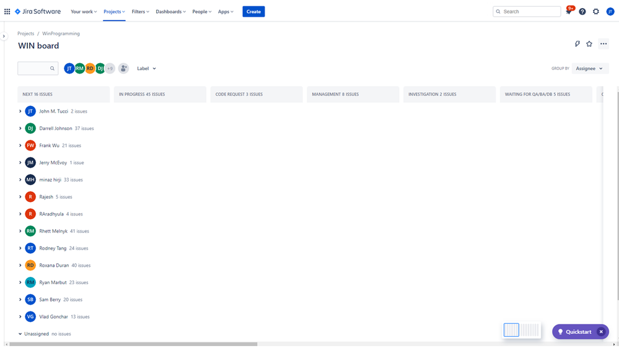The width and height of the screenshot is (619, 348).
Task: Expand the collapsed left sidebar
Action: tap(4, 37)
